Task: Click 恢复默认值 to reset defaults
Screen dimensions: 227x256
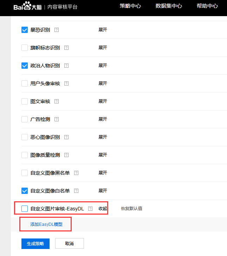Action: [x=132, y=209]
